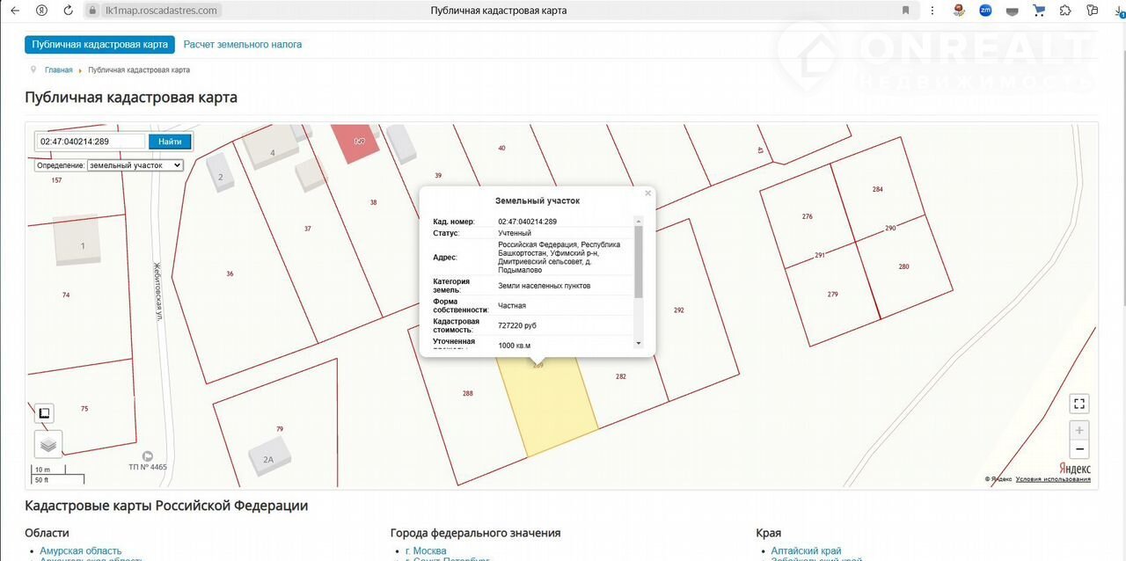Viewport: 1126px width, 561px height.
Task: Open the shopping cart extension icon
Action: point(1039,11)
